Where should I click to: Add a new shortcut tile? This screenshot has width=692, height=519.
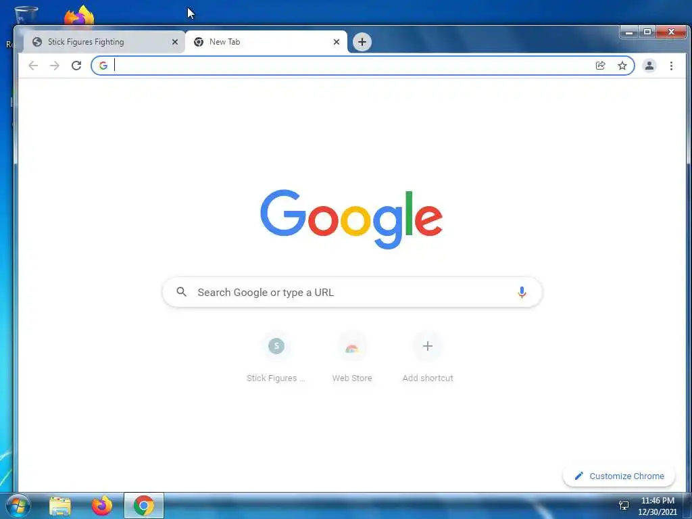[x=427, y=357]
